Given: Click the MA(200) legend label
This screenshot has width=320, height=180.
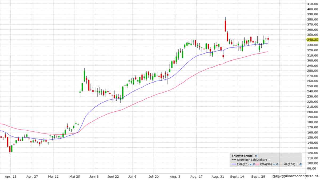Looking at the screenshot, I should click(289, 164).
